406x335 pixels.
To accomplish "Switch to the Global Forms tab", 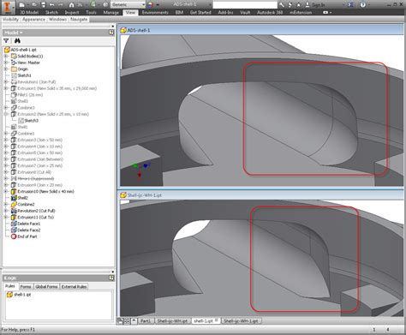I will [x=46, y=286].
